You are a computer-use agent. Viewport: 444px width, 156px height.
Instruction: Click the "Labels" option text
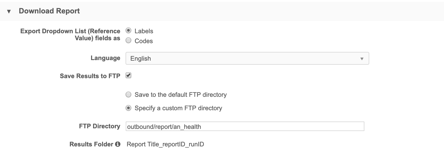(144, 31)
